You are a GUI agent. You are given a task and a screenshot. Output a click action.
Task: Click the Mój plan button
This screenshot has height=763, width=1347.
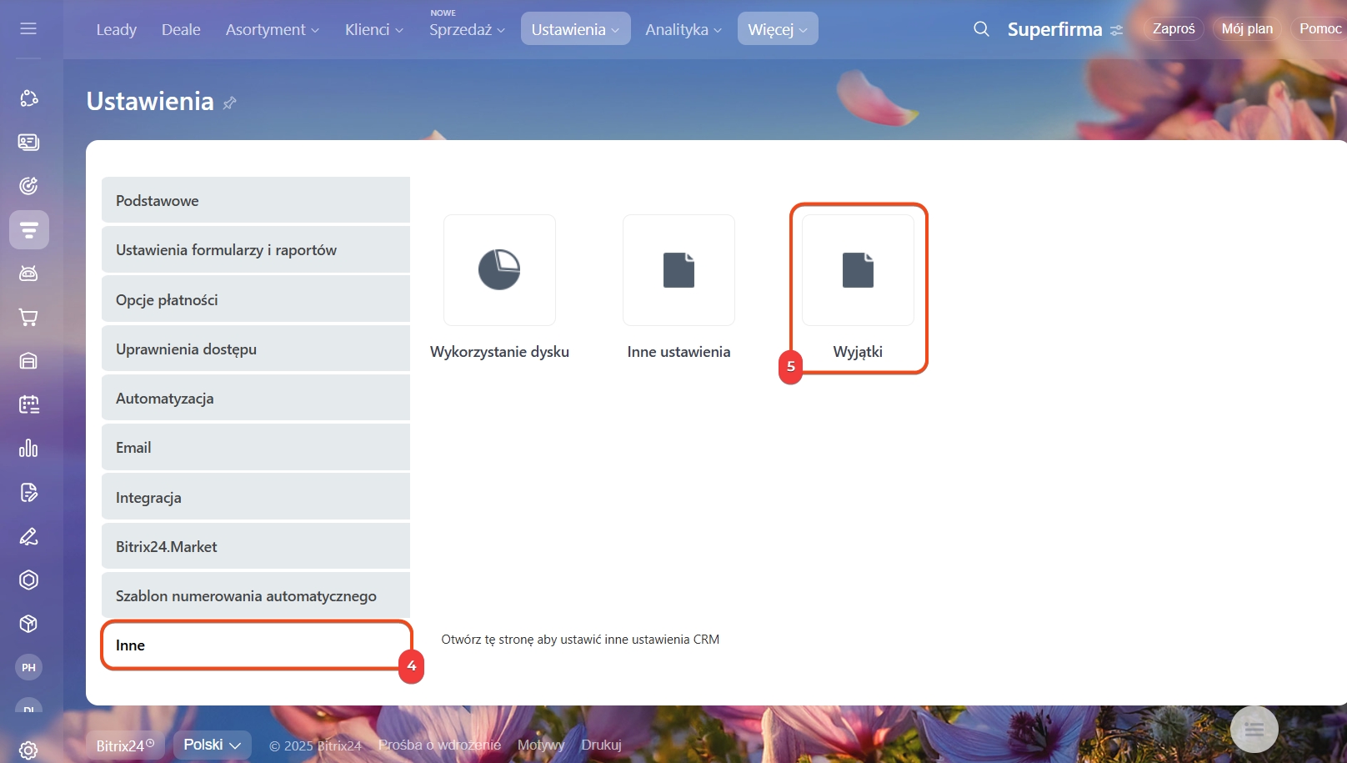click(x=1247, y=29)
